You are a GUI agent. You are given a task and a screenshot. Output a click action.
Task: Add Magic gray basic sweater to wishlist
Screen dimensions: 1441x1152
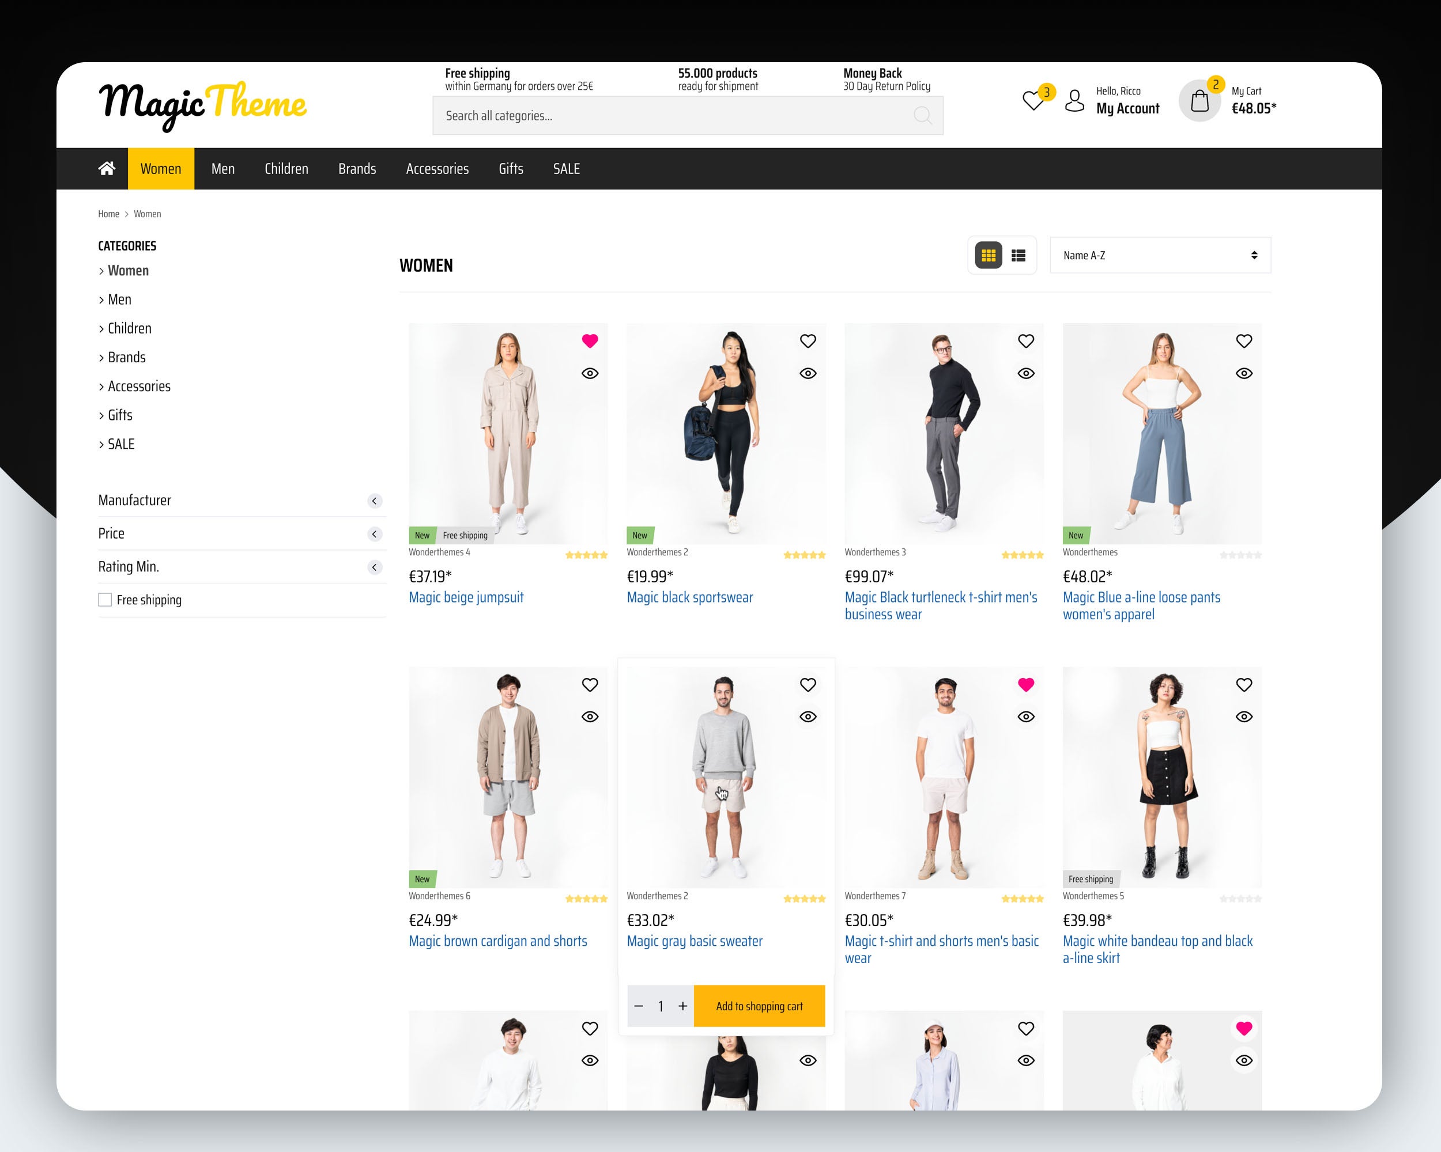point(808,684)
